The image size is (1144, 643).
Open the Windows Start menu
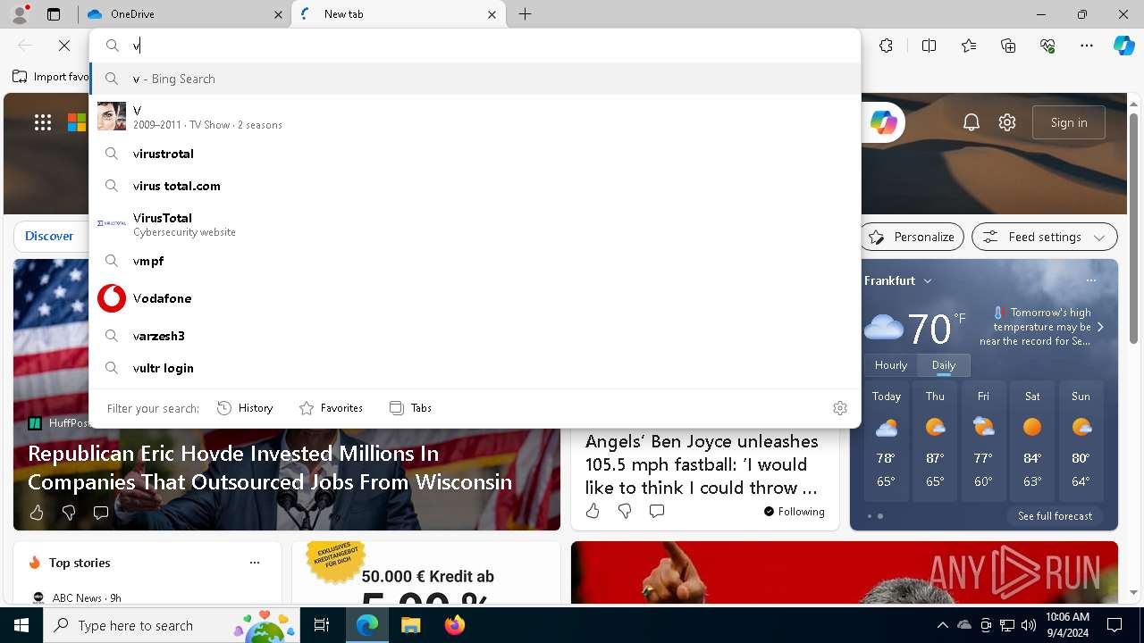[x=21, y=625]
